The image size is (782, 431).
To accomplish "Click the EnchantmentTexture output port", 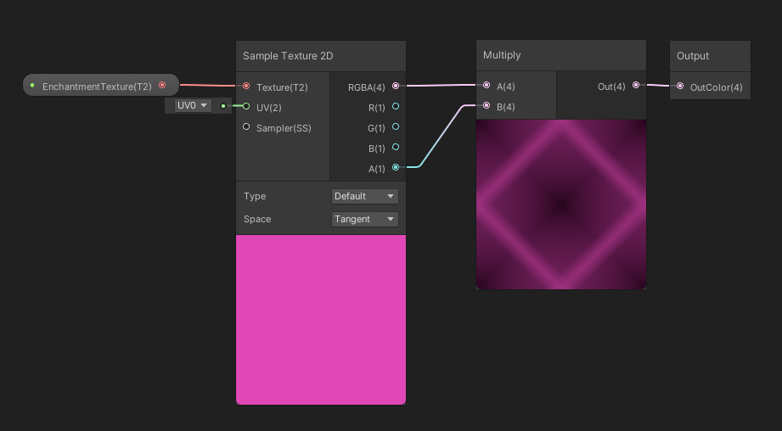I will click(162, 86).
